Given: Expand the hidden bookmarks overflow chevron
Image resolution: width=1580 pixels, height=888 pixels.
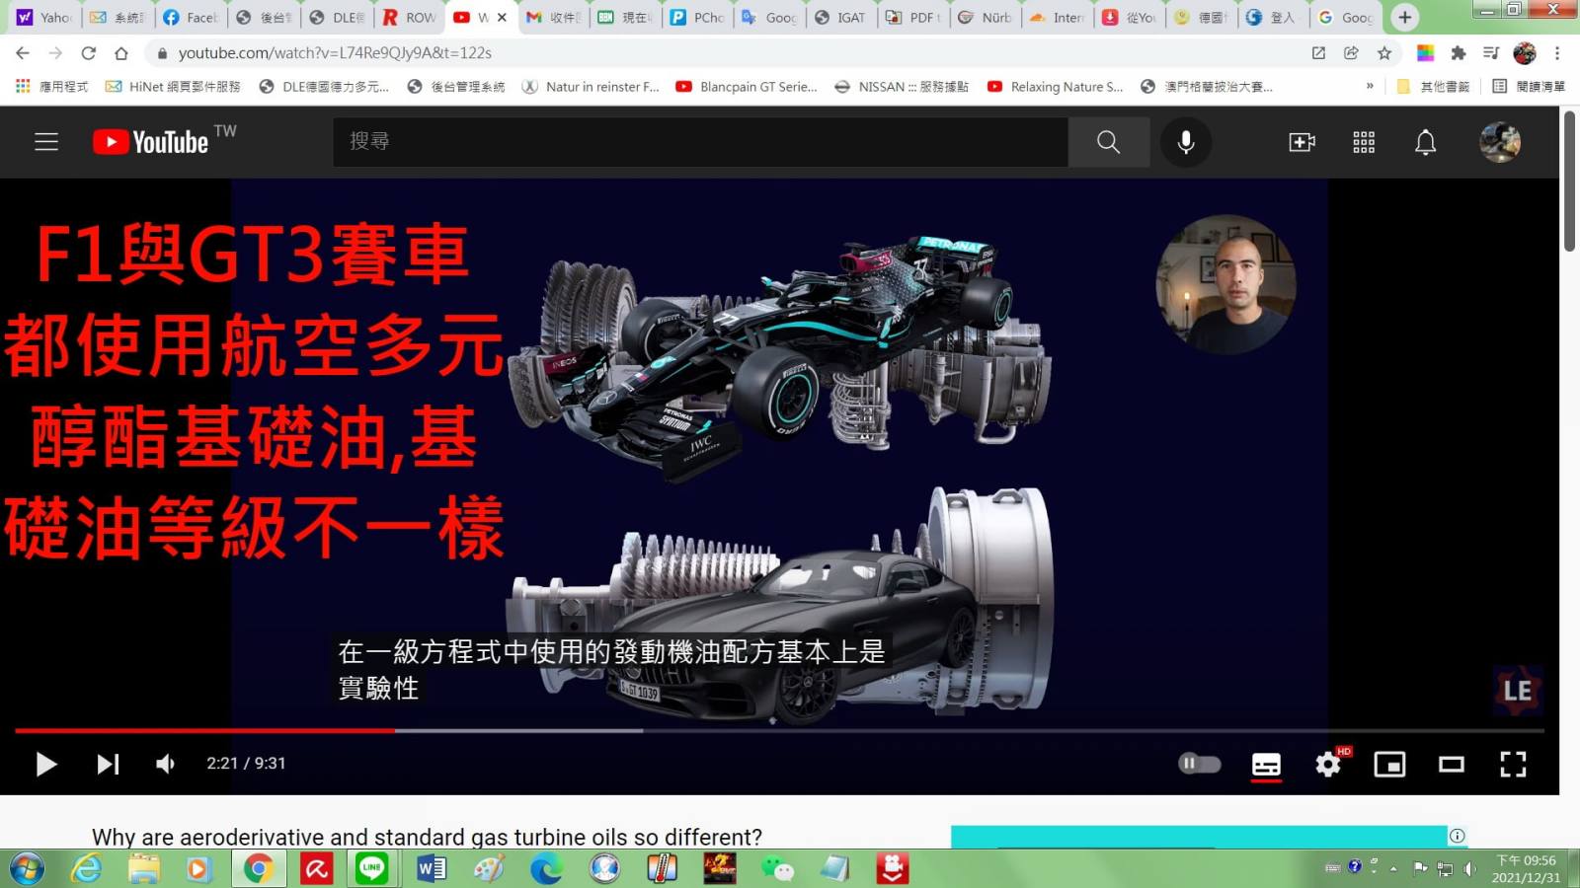Looking at the screenshot, I should pos(1370,87).
